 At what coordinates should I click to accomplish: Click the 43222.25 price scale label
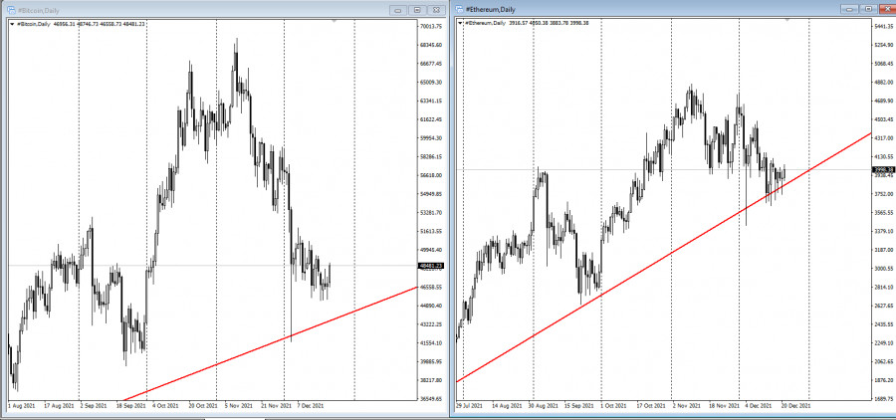tap(431, 324)
